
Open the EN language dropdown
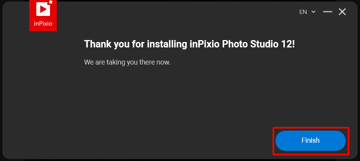point(307,12)
